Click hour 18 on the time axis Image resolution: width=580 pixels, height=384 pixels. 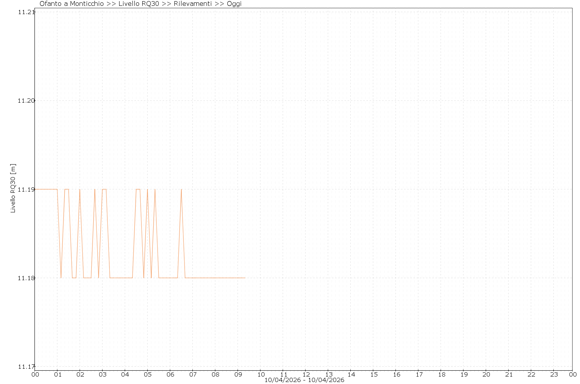(x=441, y=375)
